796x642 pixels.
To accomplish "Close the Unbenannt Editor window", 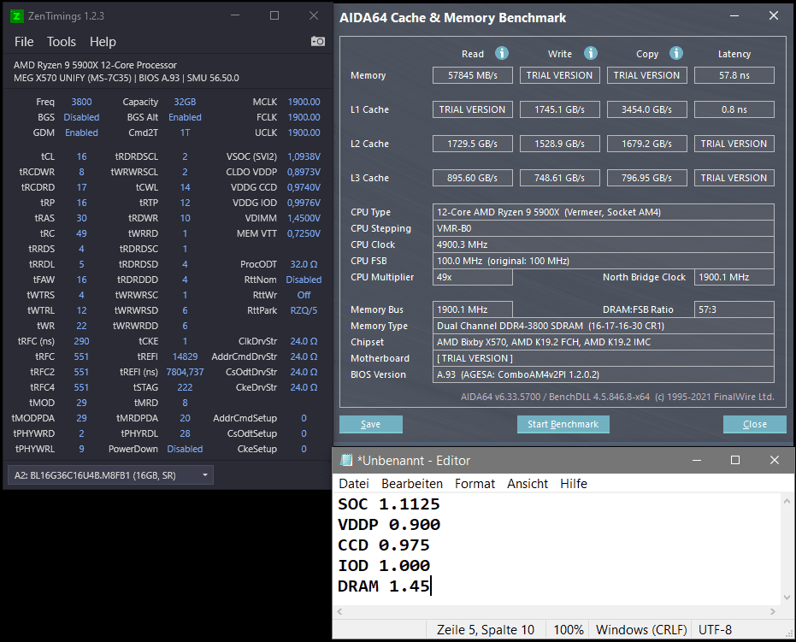I will click(x=774, y=460).
